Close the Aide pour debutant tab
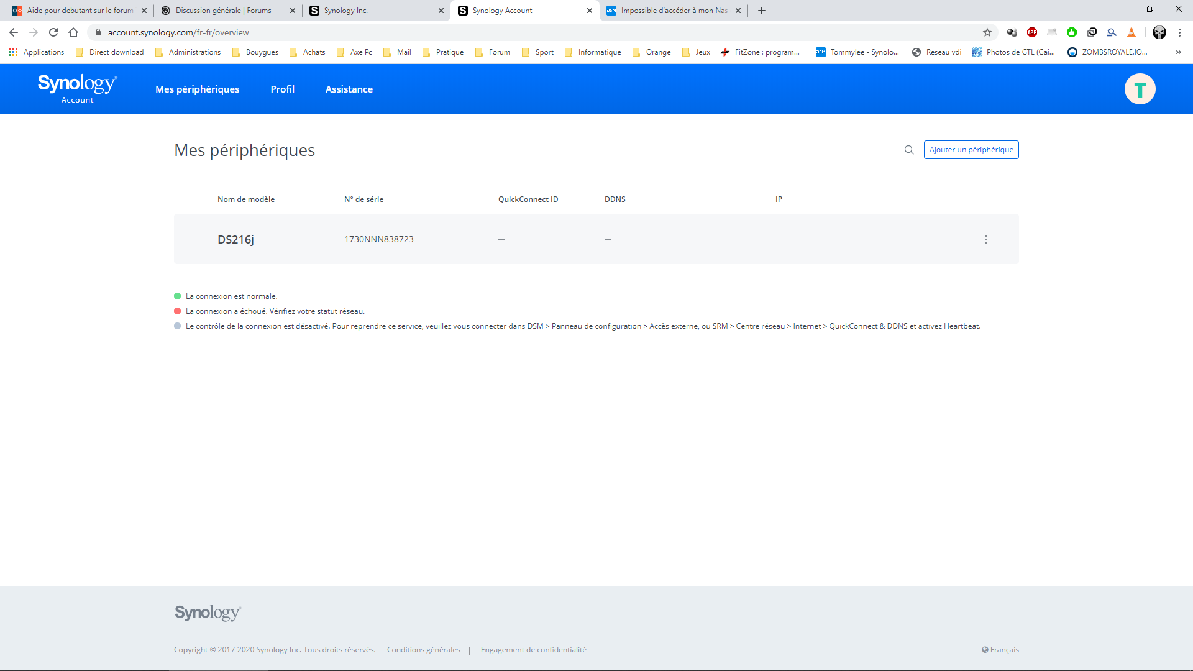This screenshot has height=671, width=1193. tap(144, 11)
